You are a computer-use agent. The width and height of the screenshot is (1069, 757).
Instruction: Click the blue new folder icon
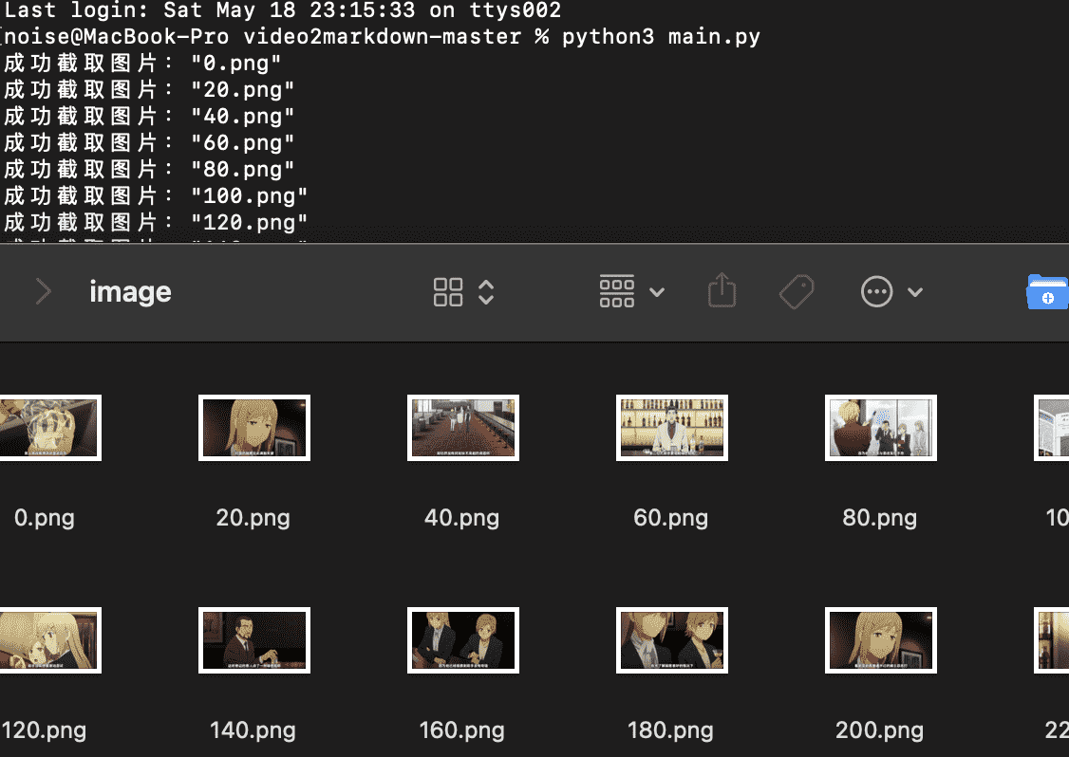click(x=1047, y=292)
